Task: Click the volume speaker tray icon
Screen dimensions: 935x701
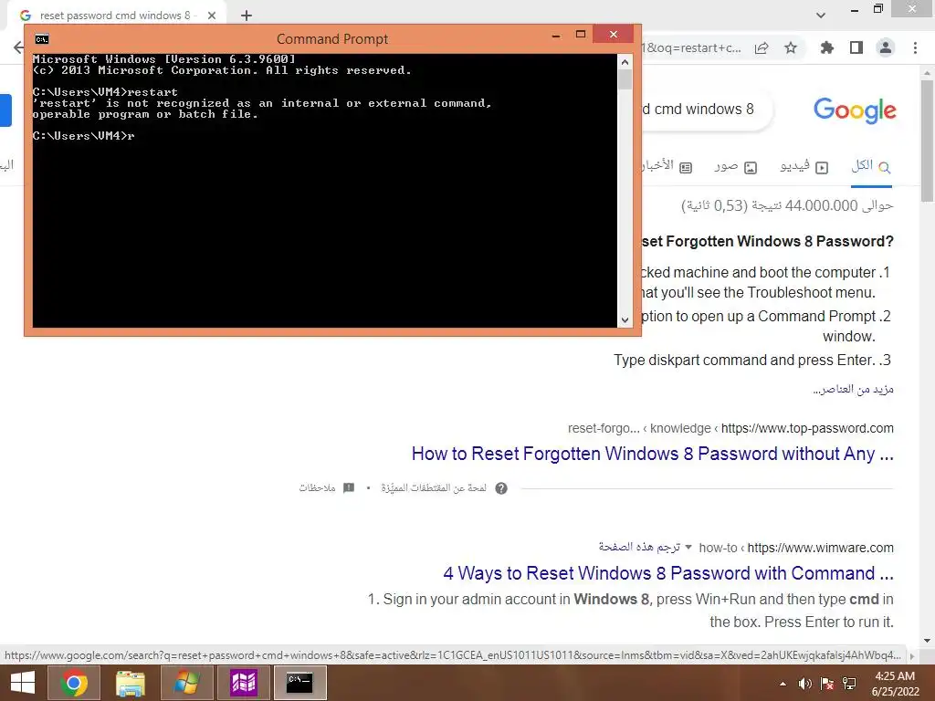Action: (x=805, y=684)
